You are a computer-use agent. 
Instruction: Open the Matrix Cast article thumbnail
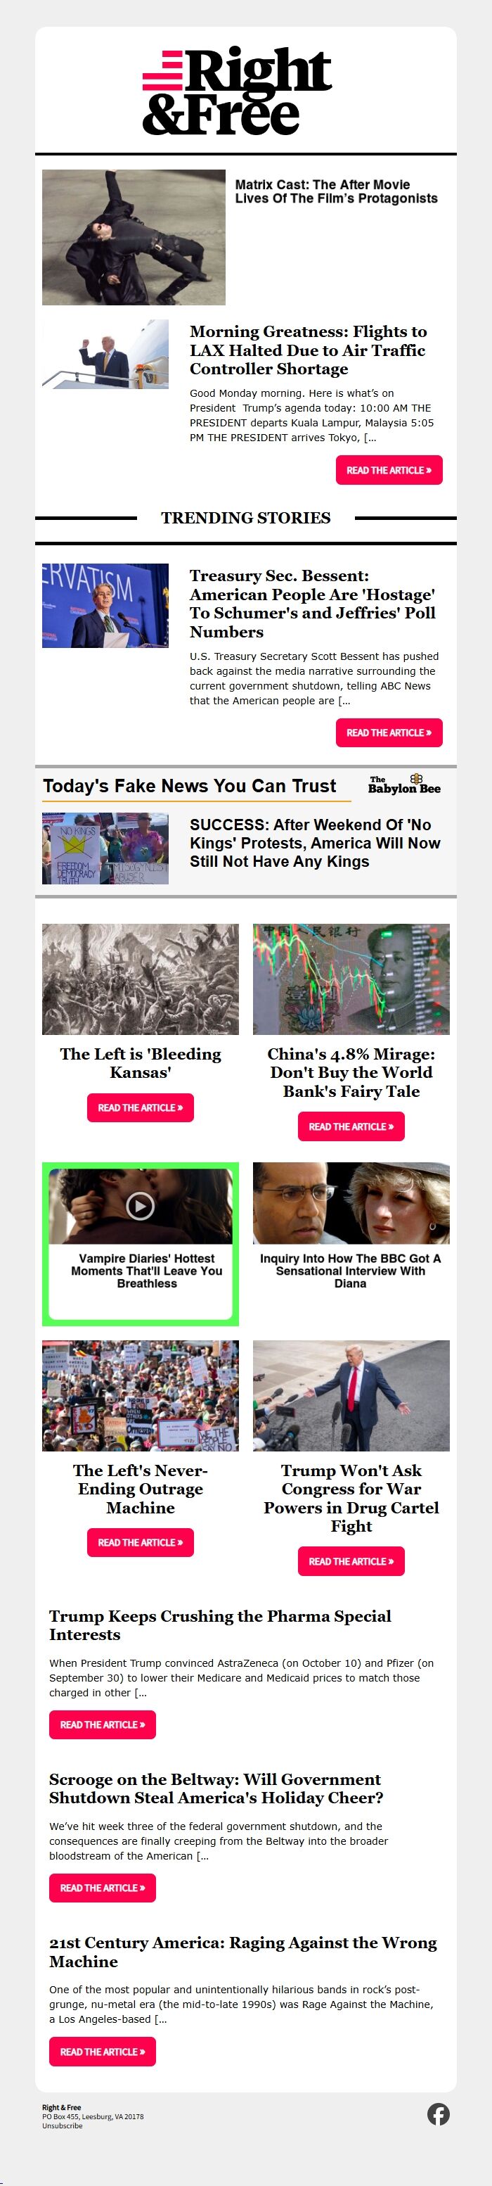134,237
